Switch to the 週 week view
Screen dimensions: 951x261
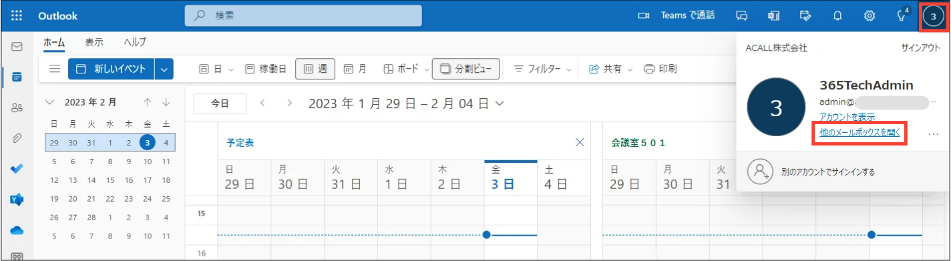[315, 68]
